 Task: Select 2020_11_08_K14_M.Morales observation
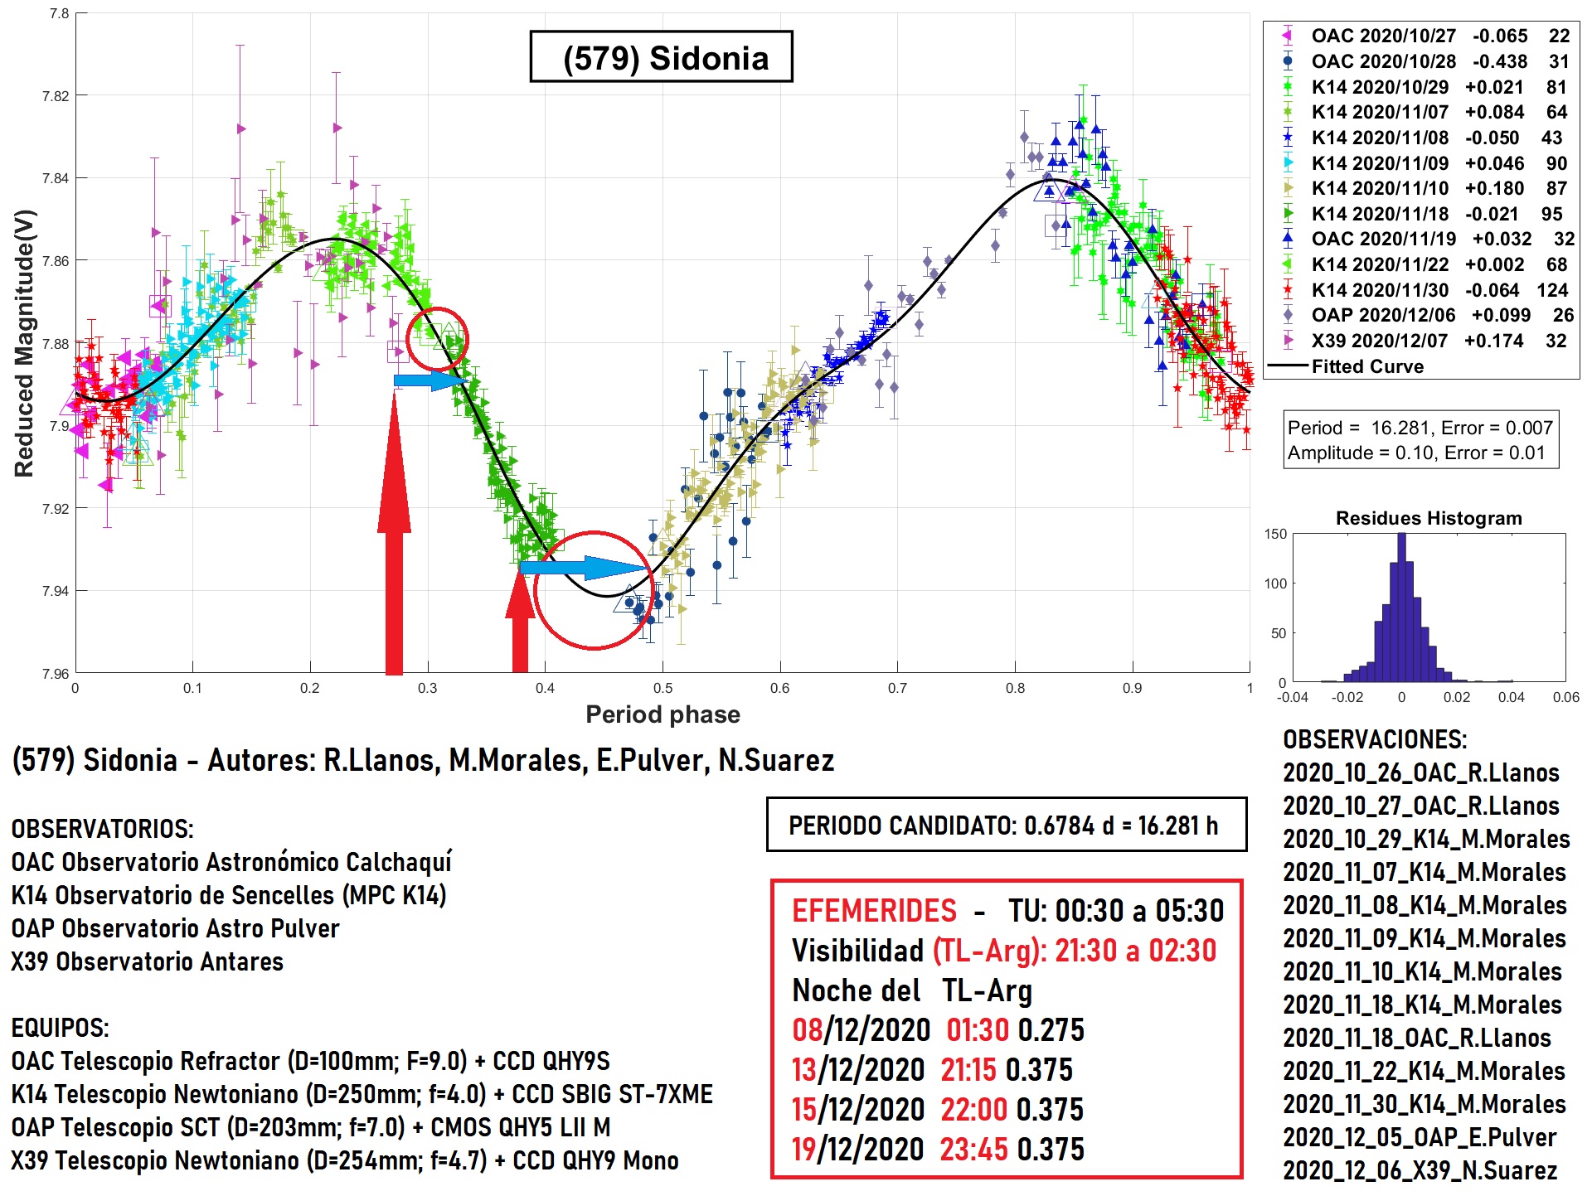coord(1425,905)
